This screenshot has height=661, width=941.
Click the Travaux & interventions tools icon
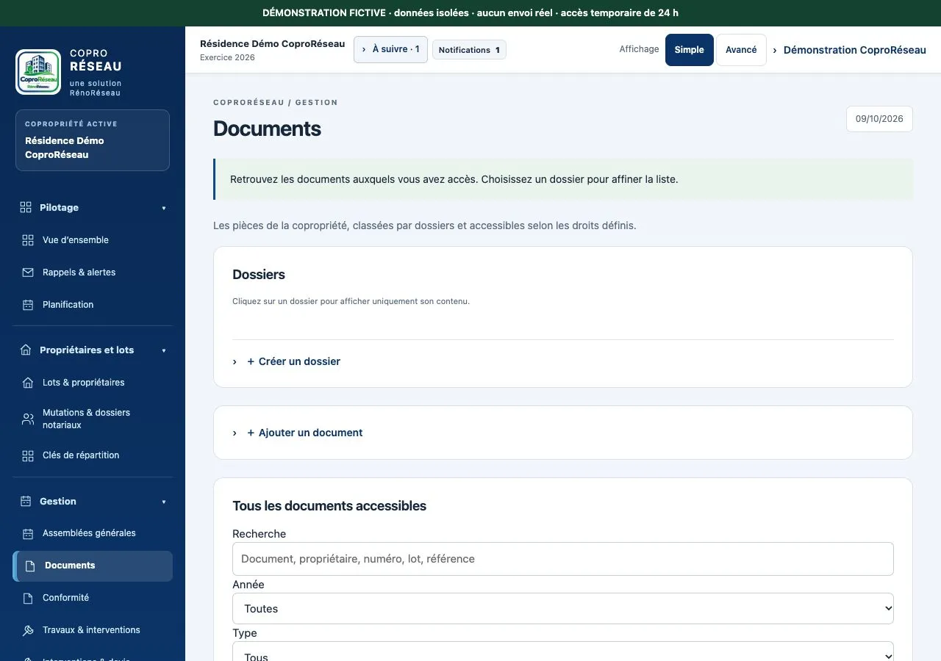coord(28,630)
